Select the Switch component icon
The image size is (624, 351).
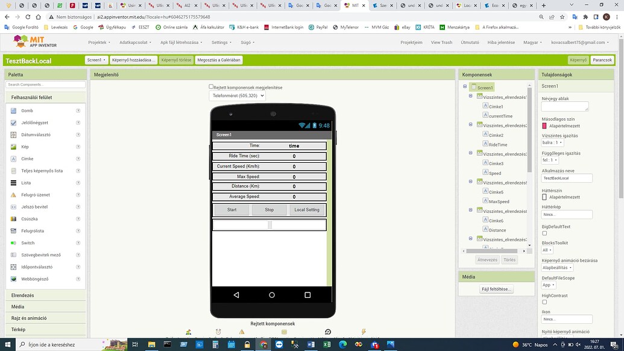pyautogui.click(x=13, y=243)
